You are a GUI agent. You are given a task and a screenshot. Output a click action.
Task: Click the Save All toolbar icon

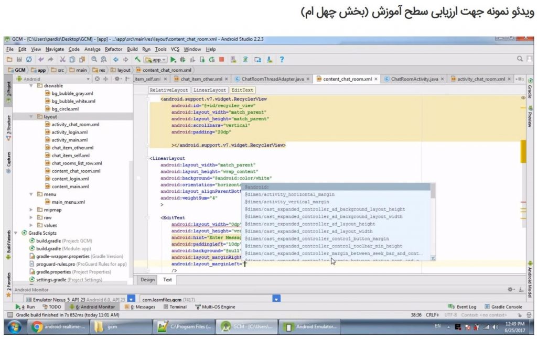pyautogui.click(x=19, y=60)
